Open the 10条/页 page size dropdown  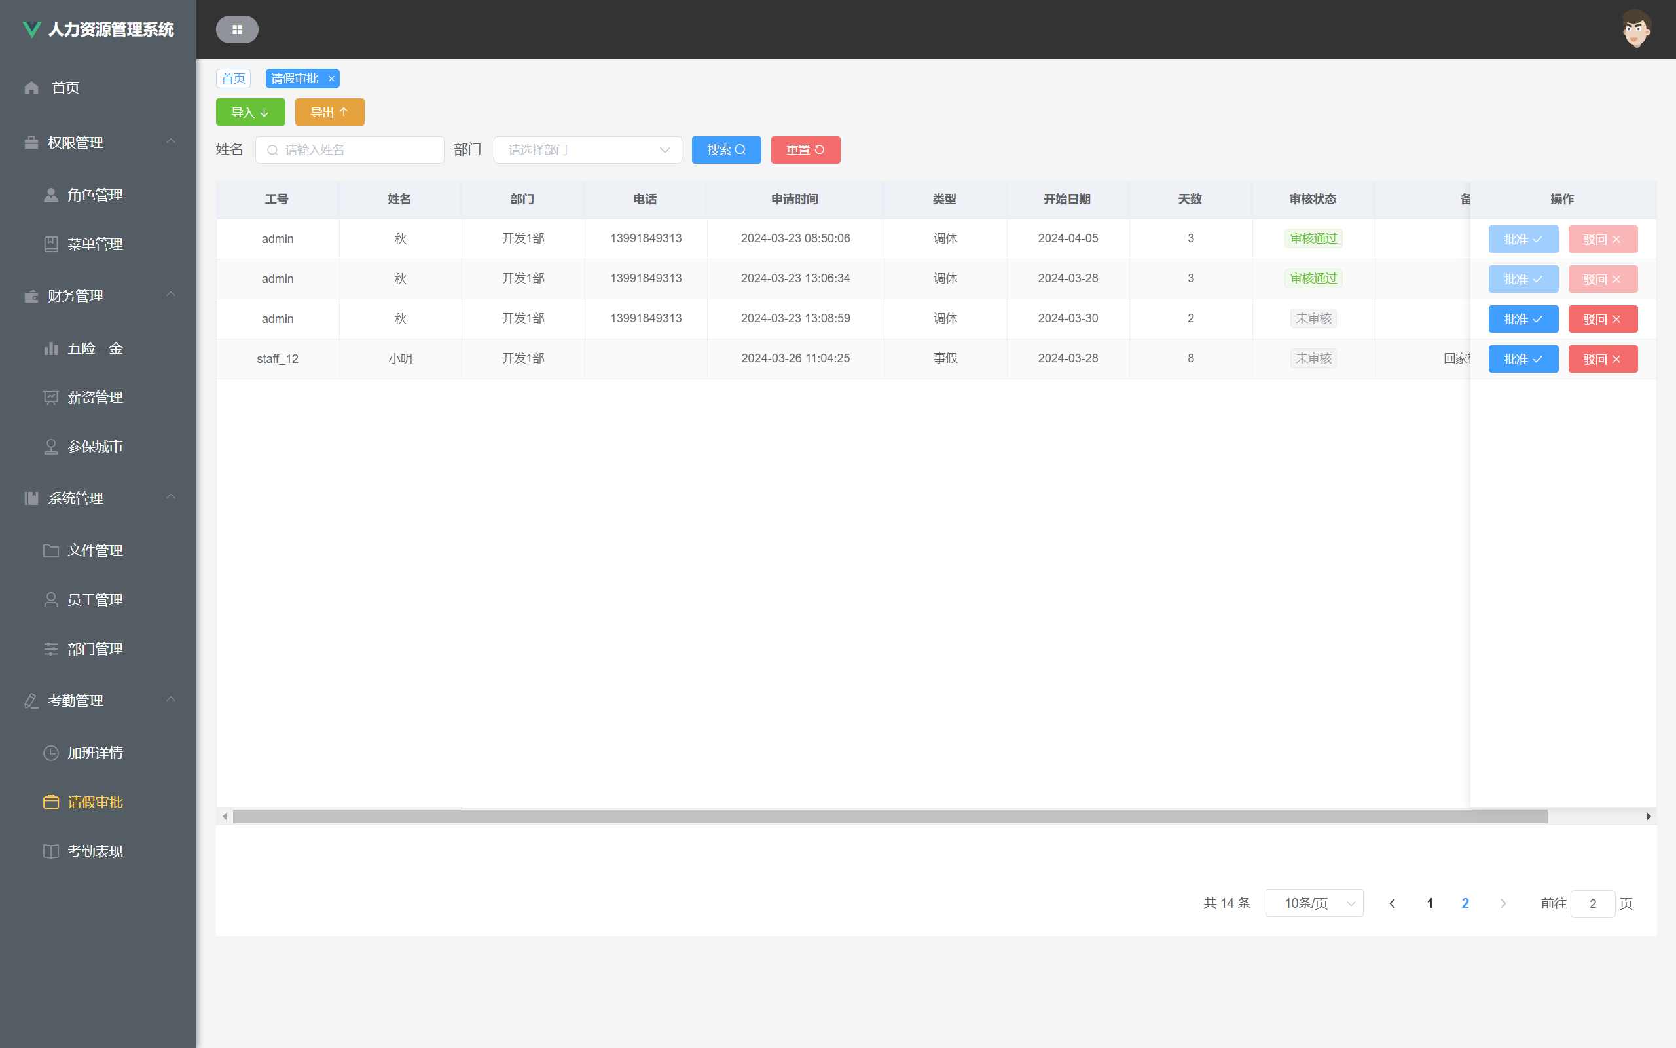point(1314,903)
